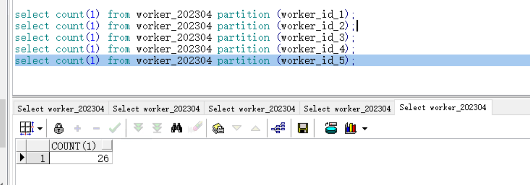Screen dimensions: 530x185
Task: Expand the dropdown arrow beside grid layout icon
Action: tap(40, 129)
